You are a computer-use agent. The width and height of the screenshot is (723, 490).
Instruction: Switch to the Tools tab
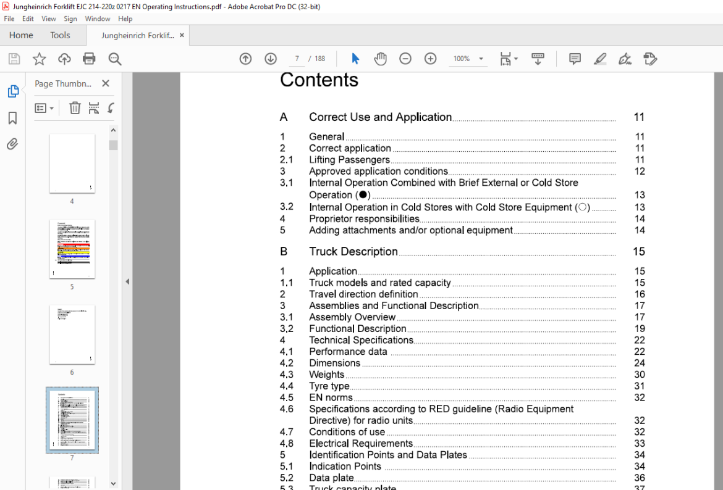60,35
